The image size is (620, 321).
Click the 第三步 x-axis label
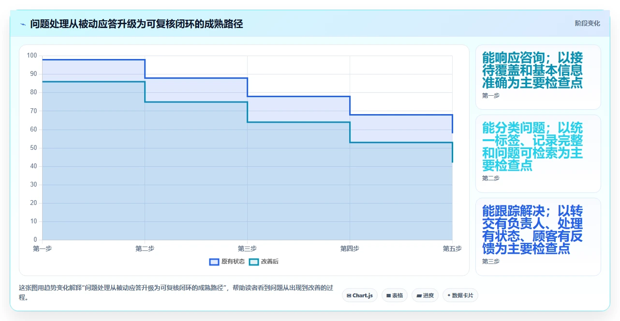pyautogui.click(x=247, y=248)
